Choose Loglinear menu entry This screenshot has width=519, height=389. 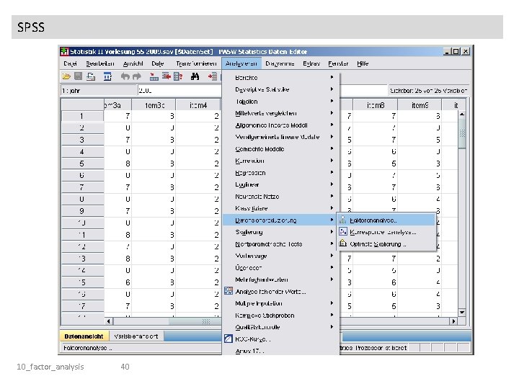[280, 184]
